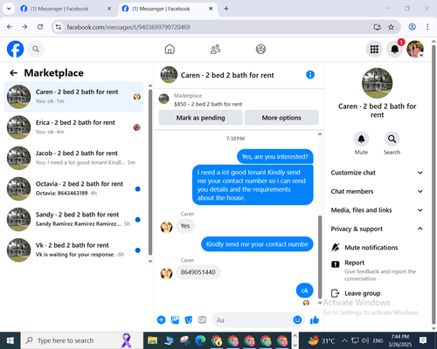Open the Chrome three-dot menu

click(x=427, y=27)
